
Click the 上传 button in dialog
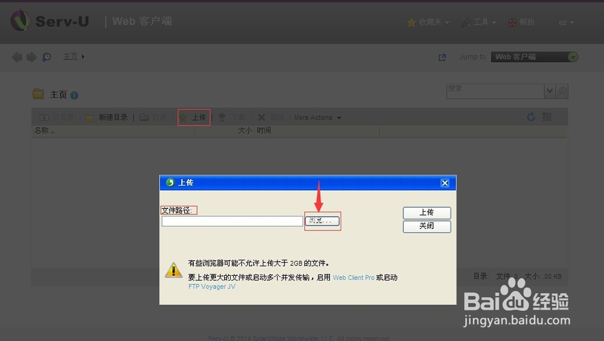[427, 212]
